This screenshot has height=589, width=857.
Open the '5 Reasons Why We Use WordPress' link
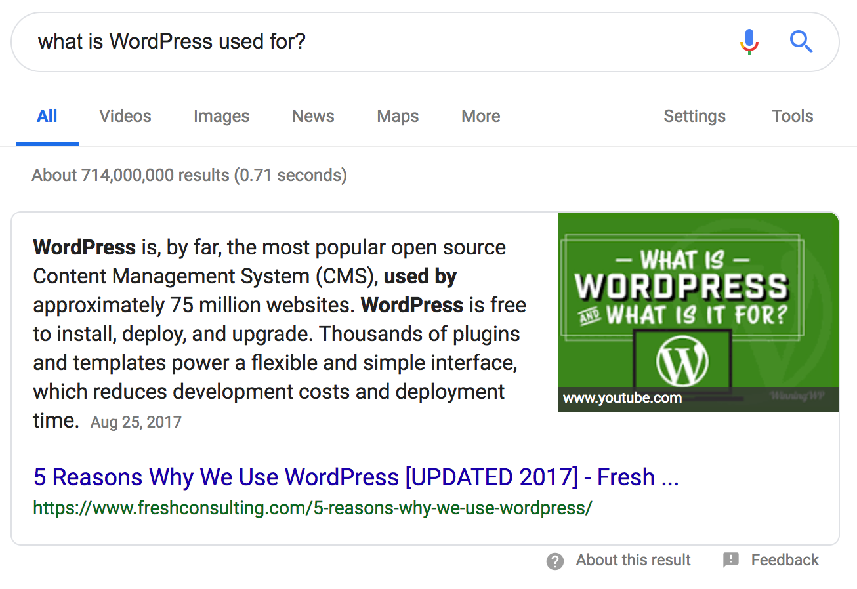[356, 477]
